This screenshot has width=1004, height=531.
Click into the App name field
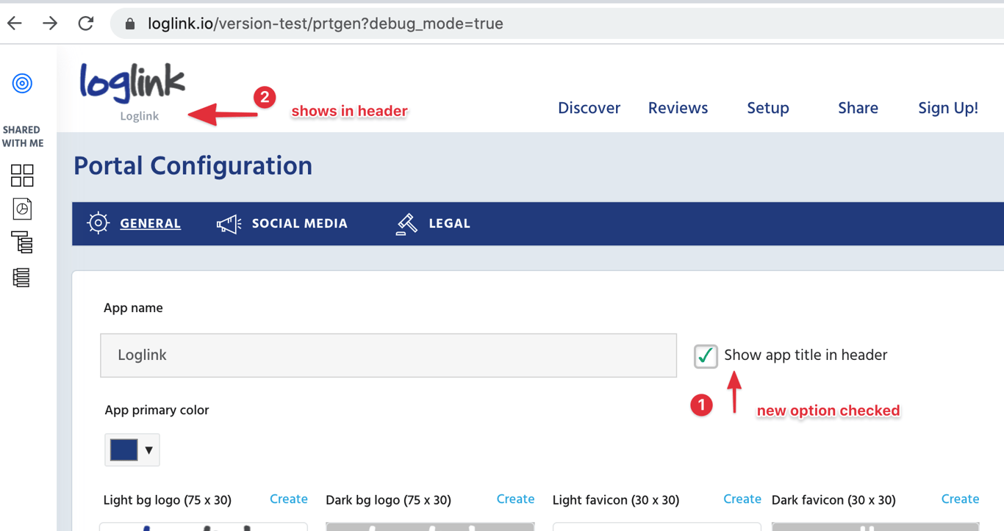(x=388, y=355)
